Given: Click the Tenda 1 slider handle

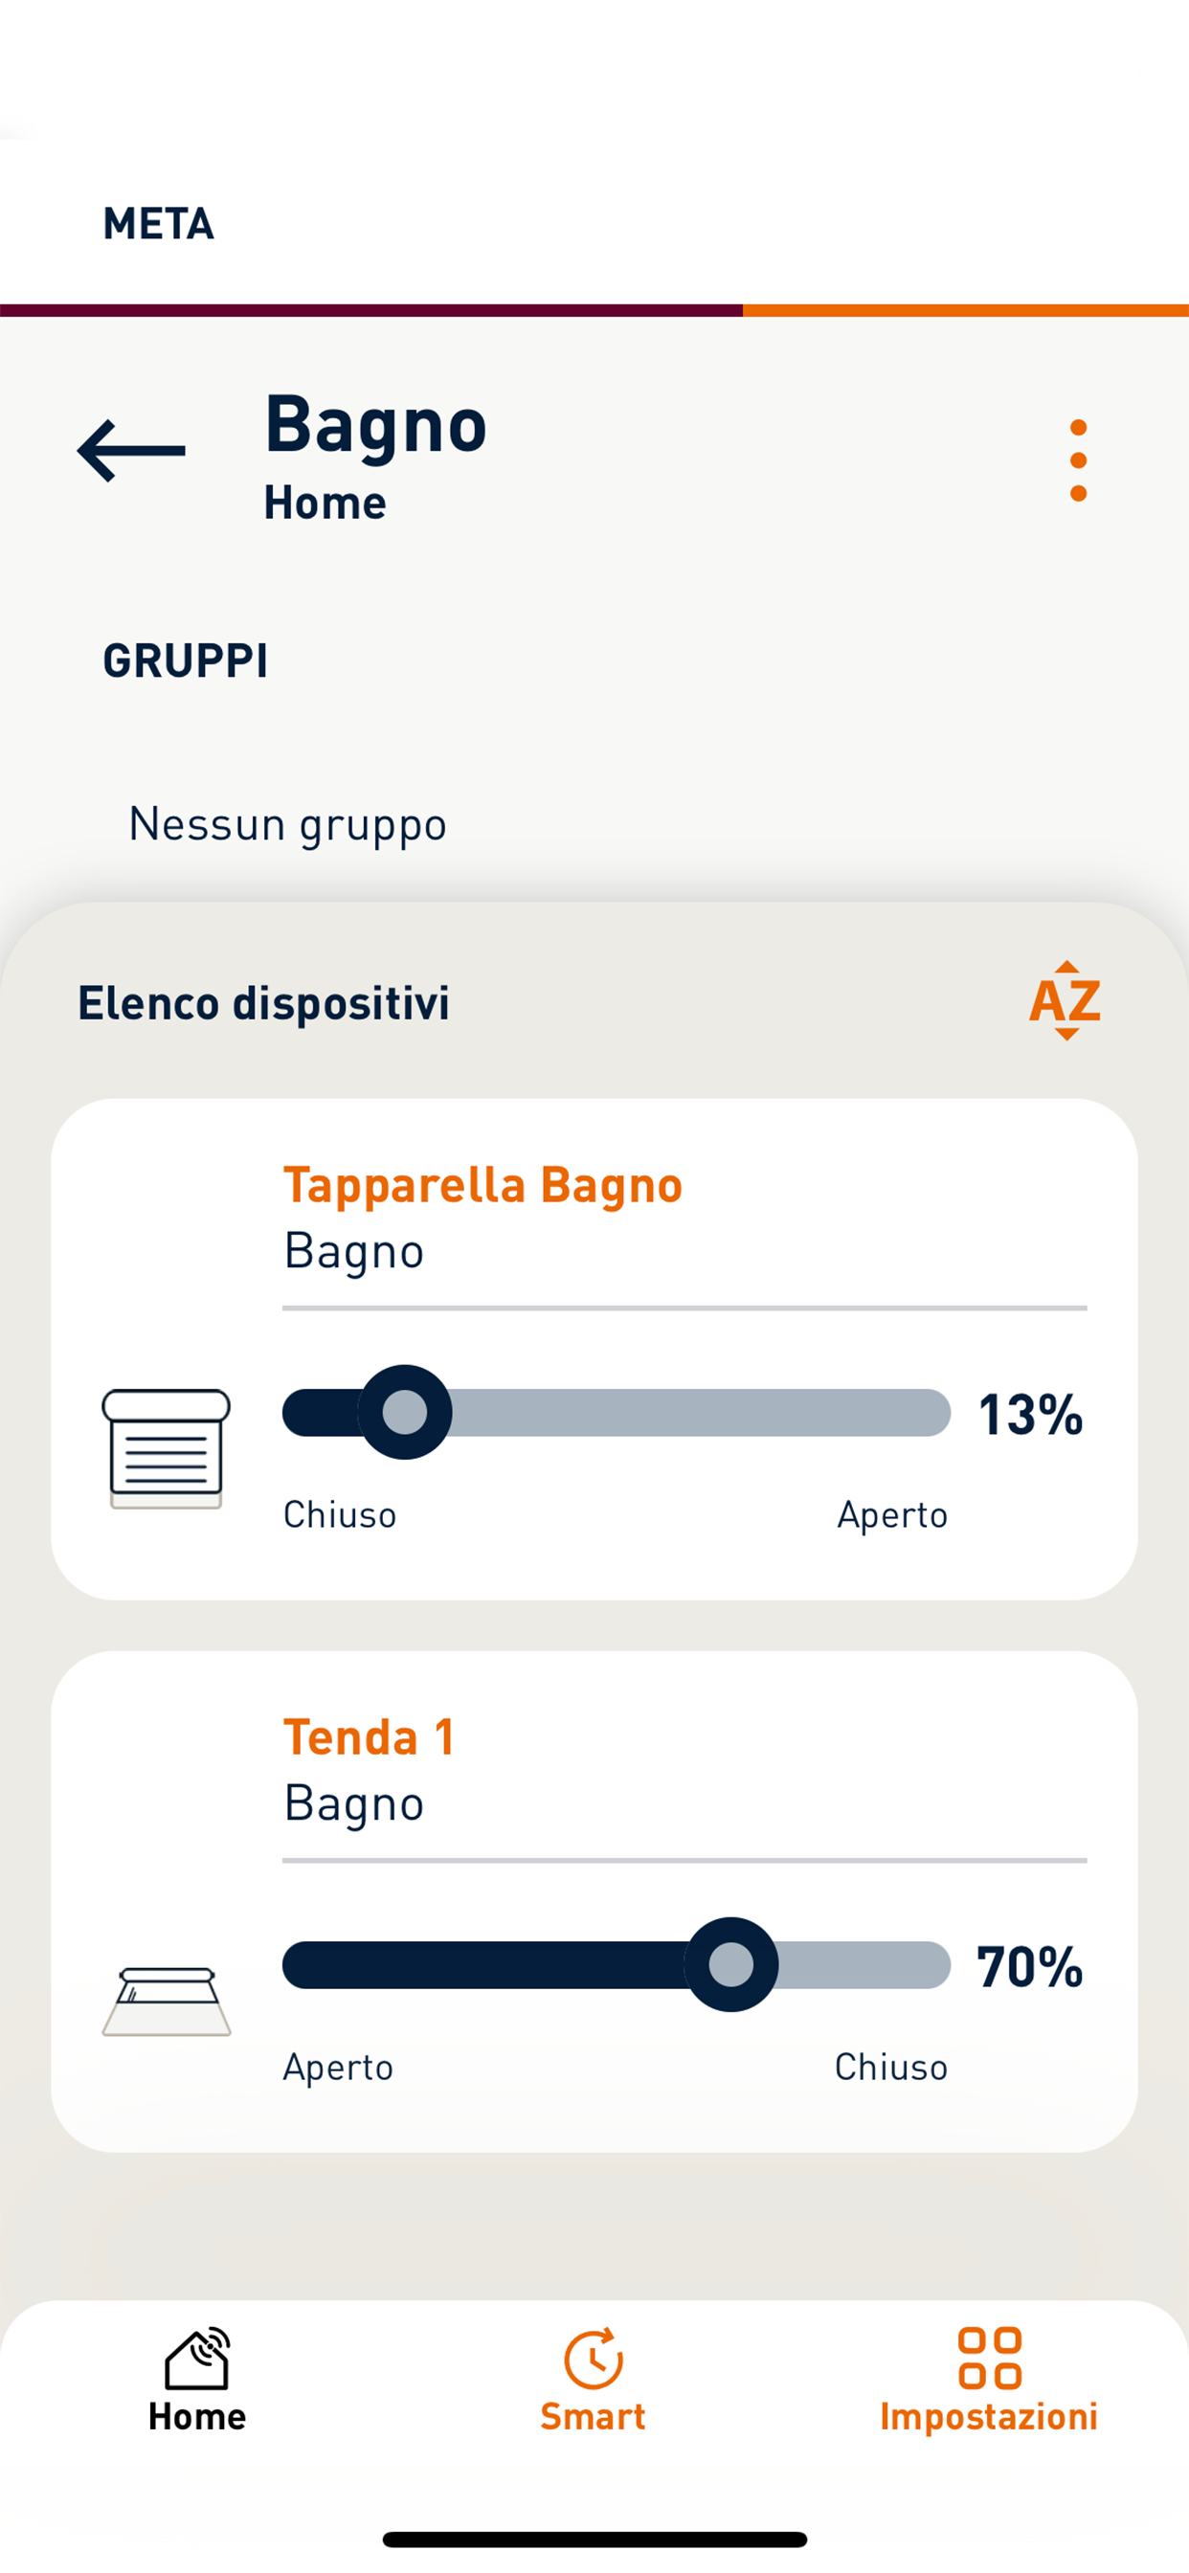Looking at the screenshot, I should (x=730, y=1965).
